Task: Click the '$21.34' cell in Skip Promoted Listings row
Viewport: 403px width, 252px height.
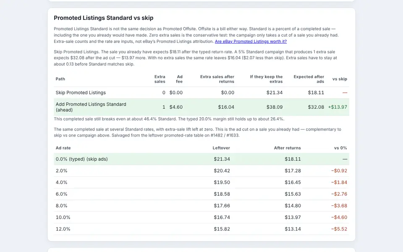Action: 275,92
